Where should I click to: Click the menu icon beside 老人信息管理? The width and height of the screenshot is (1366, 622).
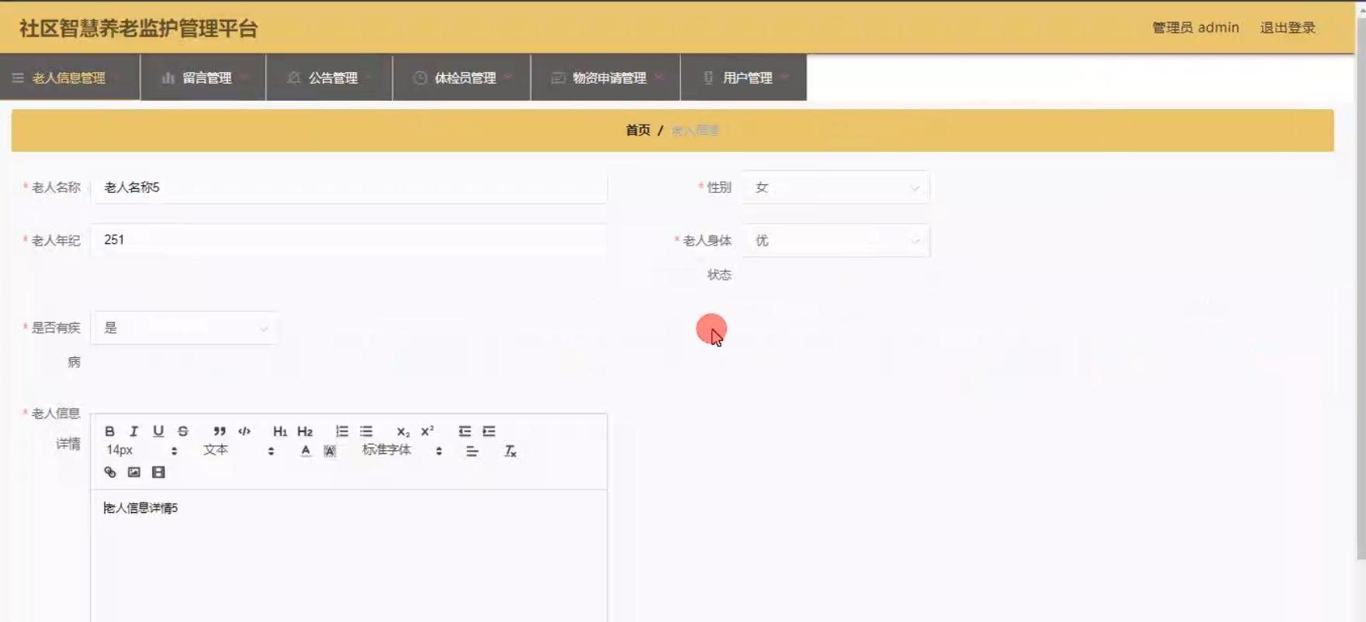click(18, 77)
